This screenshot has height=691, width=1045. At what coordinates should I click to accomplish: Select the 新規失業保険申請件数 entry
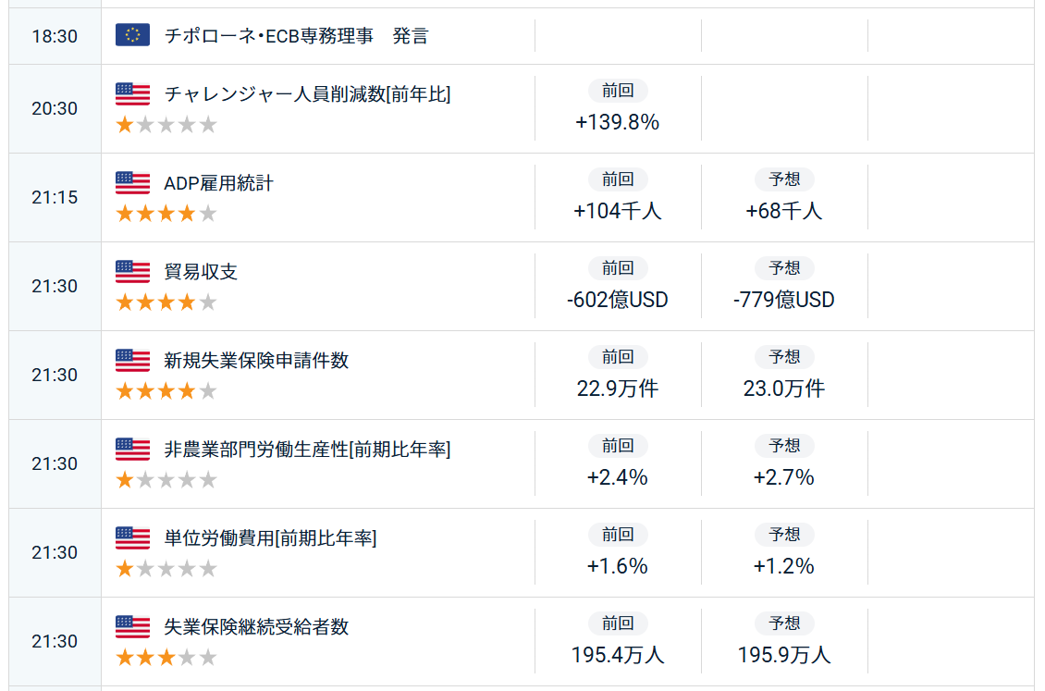(x=256, y=361)
